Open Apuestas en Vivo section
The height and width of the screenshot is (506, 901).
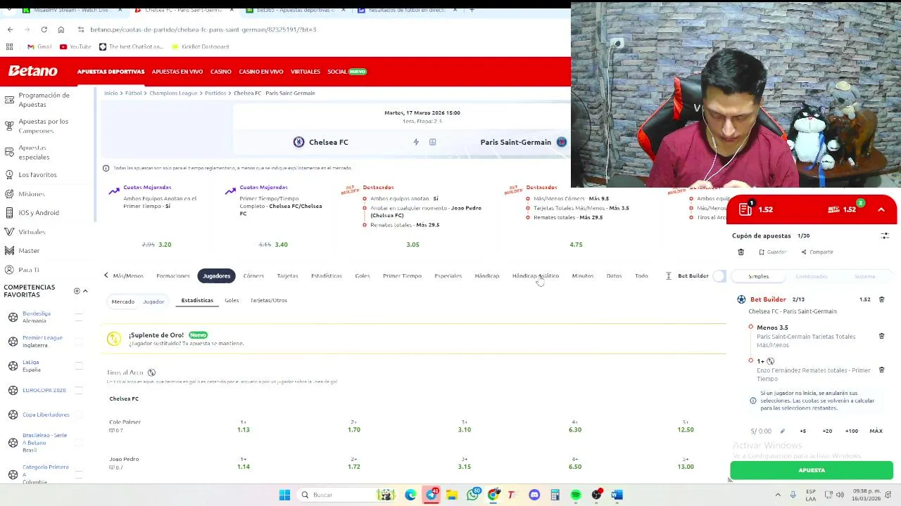(177, 72)
